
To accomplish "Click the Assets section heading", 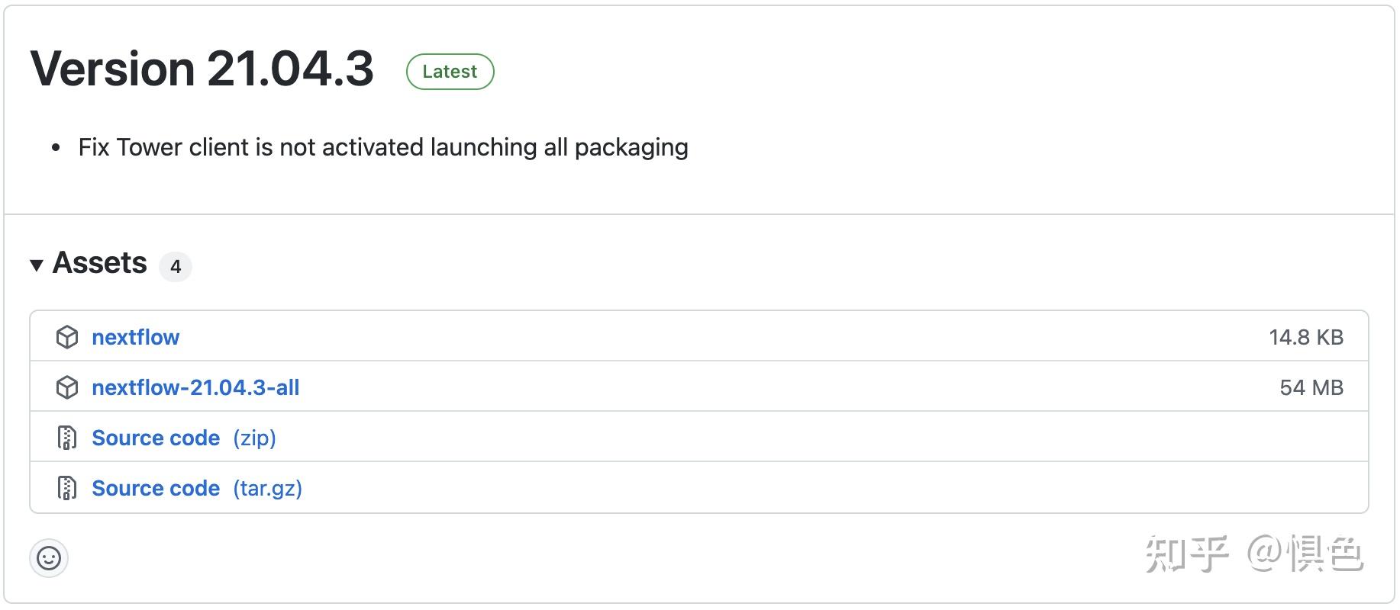I will point(99,263).
